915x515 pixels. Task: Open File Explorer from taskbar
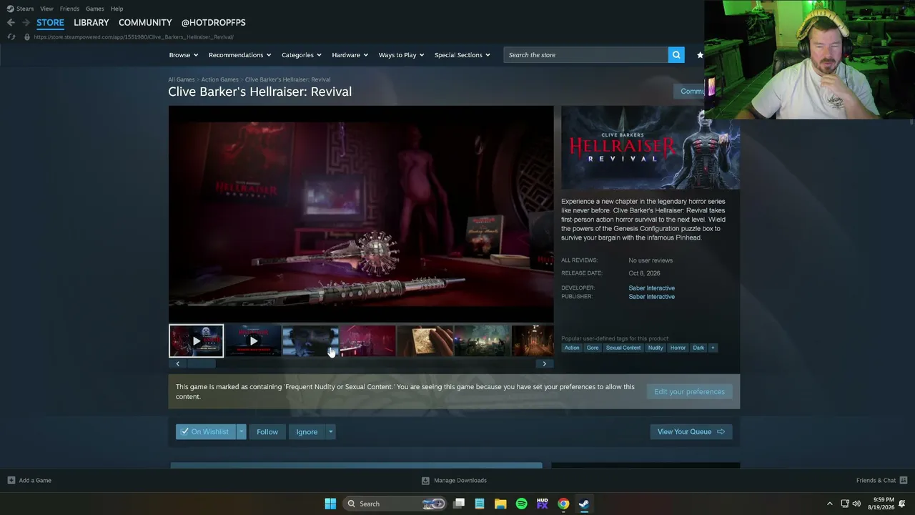tap(500, 504)
